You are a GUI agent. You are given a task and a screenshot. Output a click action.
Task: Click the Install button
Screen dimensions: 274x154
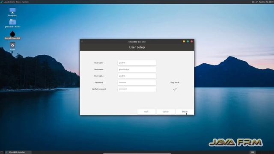[x=185, y=112]
